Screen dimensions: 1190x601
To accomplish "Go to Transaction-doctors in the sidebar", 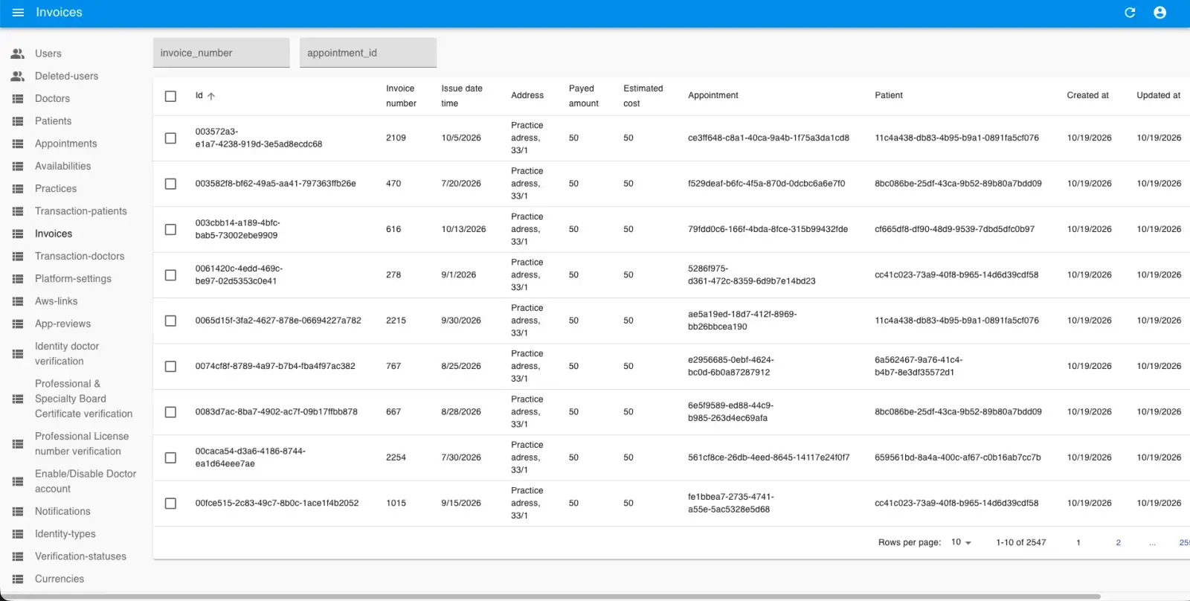I will pos(80,256).
